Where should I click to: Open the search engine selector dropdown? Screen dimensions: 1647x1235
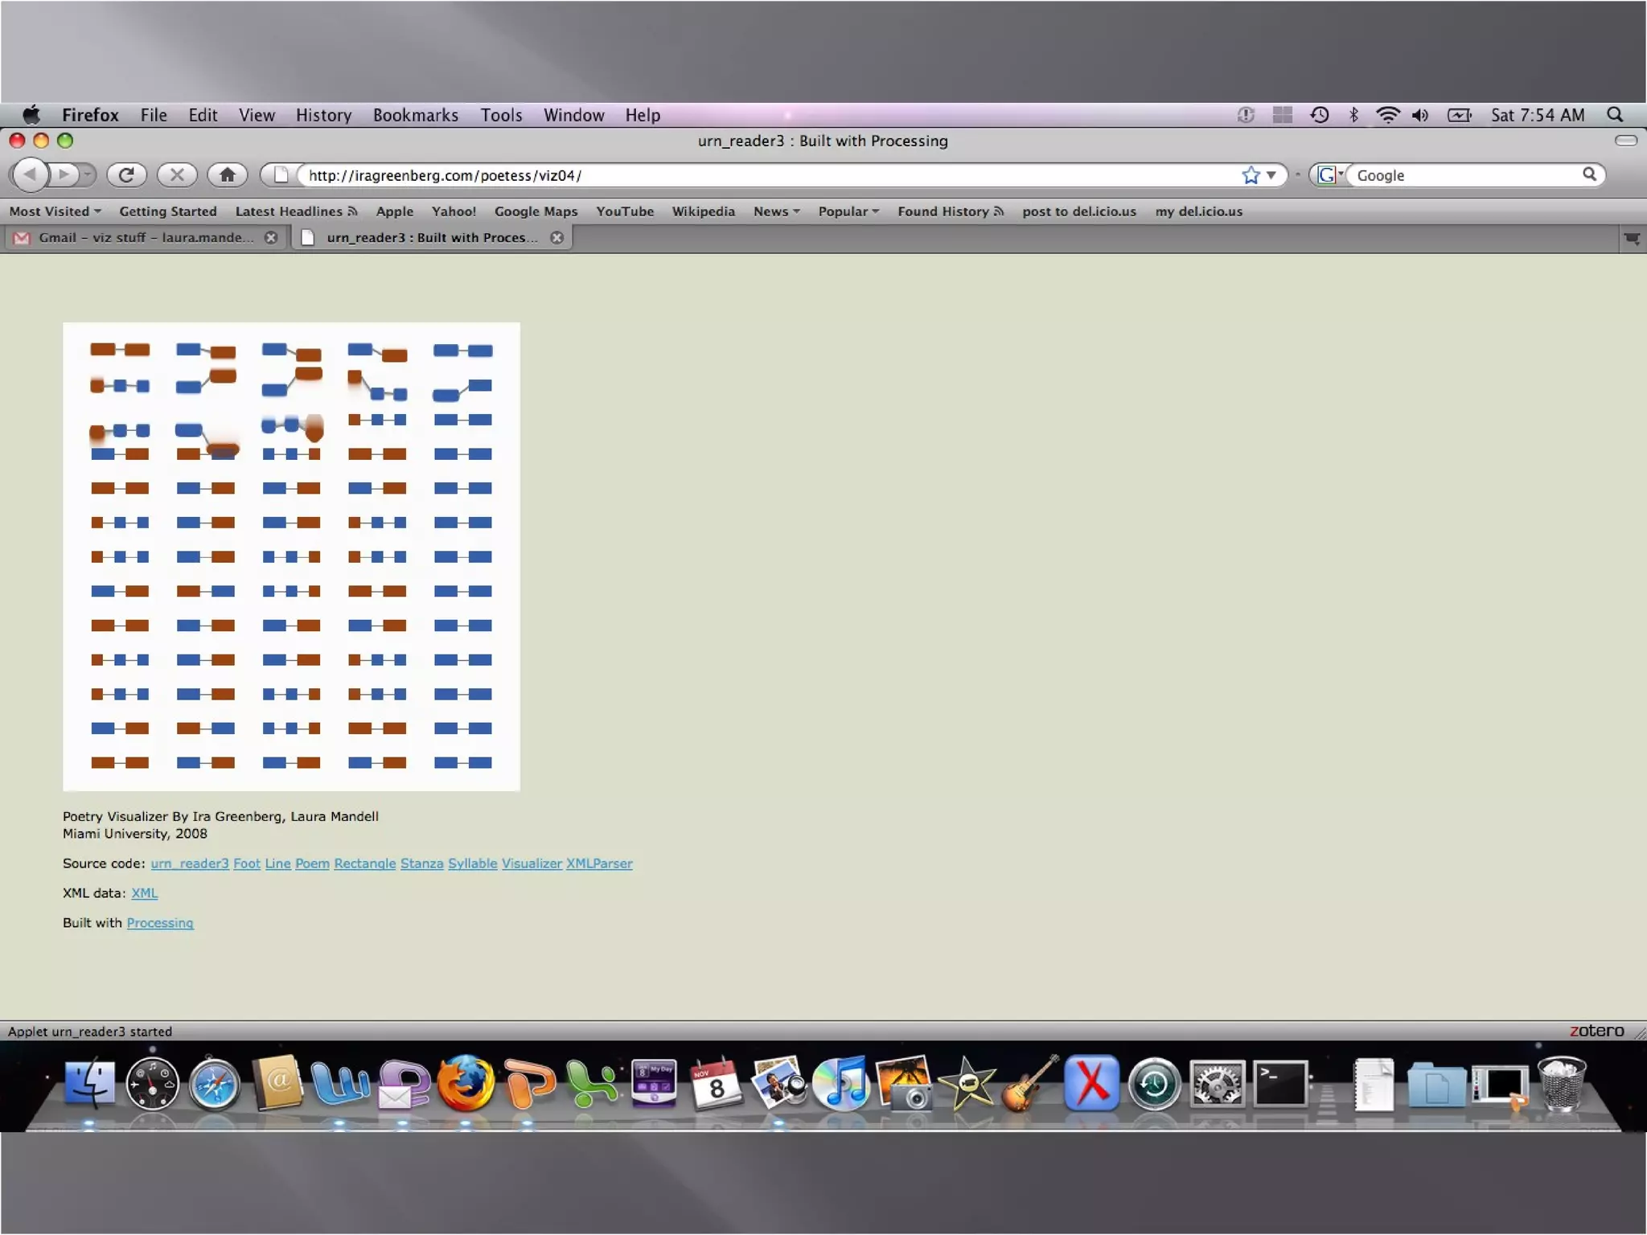coord(1330,174)
